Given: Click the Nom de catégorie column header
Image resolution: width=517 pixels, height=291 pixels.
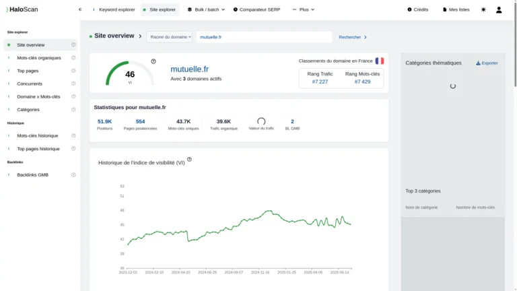Looking at the screenshot, I should click(421, 207).
